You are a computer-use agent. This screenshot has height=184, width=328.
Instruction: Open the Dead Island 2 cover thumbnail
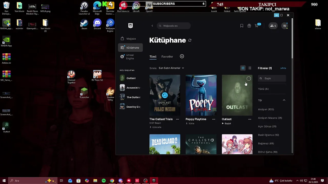[165, 144]
